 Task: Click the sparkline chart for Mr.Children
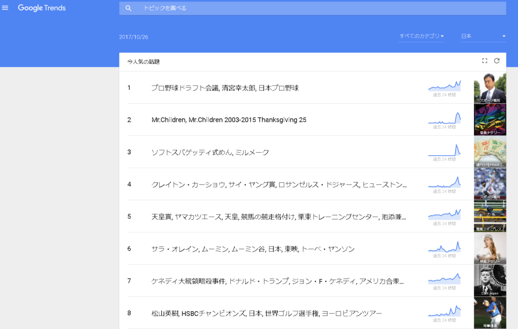445,119
